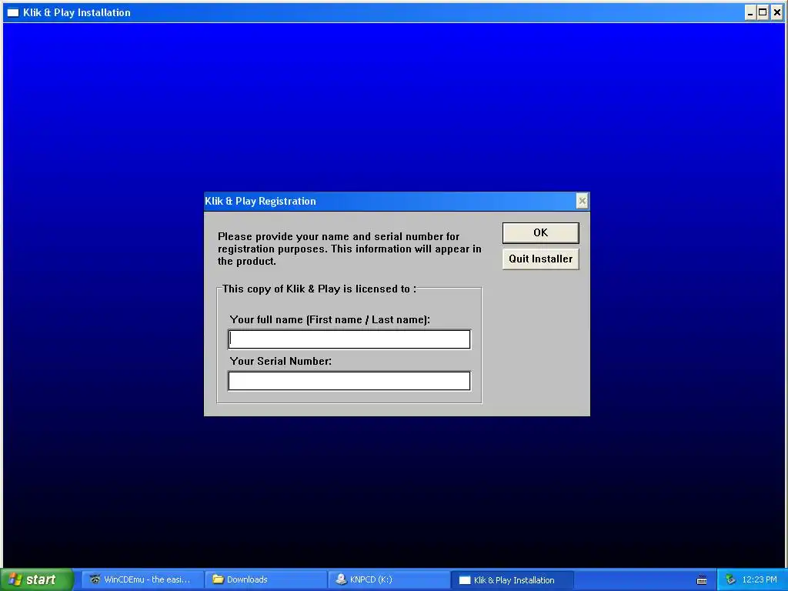Click the on-screen keyboard tray icon
This screenshot has width=788, height=591.
click(702, 580)
